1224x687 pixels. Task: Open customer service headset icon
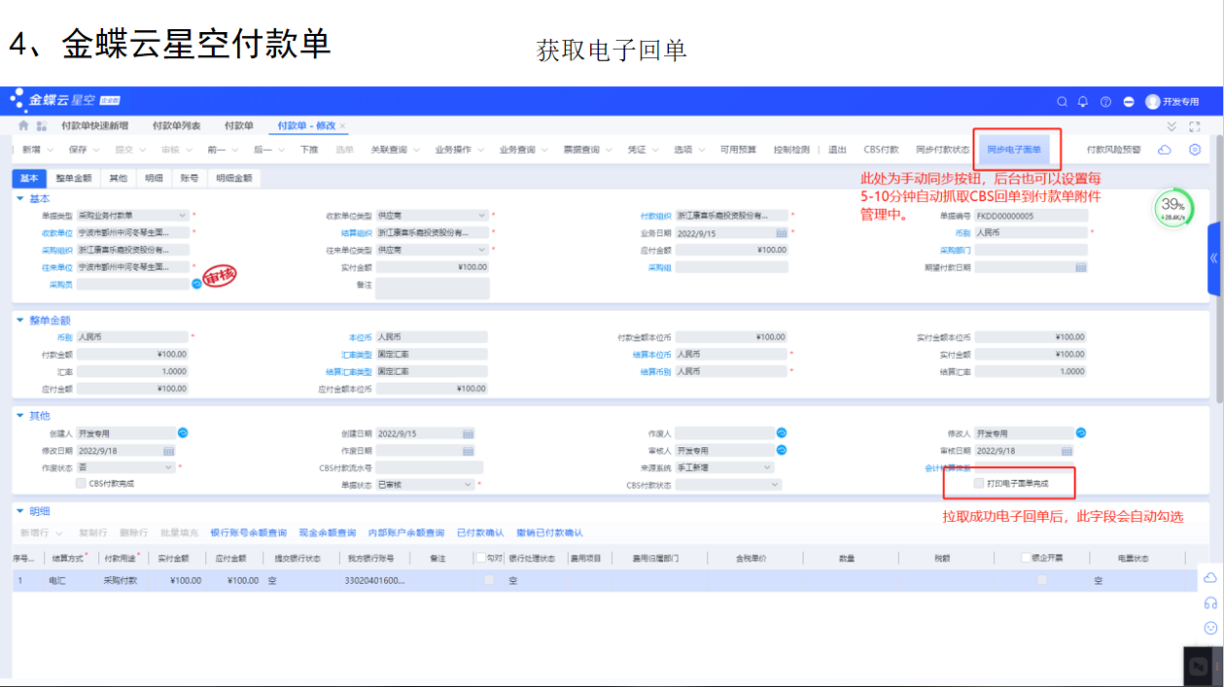(x=1210, y=602)
